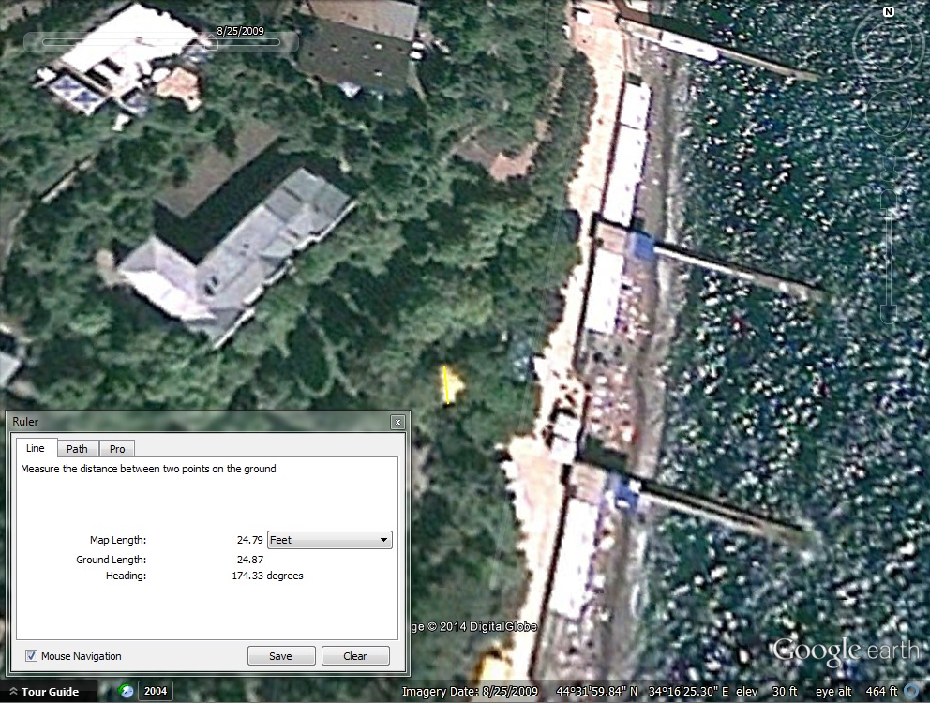The height and width of the screenshot is (703, 930).
Task: Click the zoom-in end of zoom slider
Action: click(x=888, y=195)
